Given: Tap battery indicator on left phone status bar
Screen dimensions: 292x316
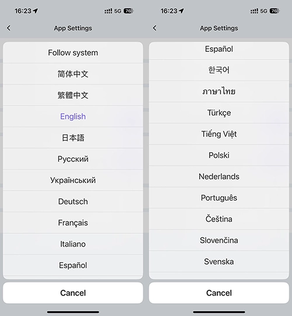Looking at the screenshot, I should (x=128, y=11).
